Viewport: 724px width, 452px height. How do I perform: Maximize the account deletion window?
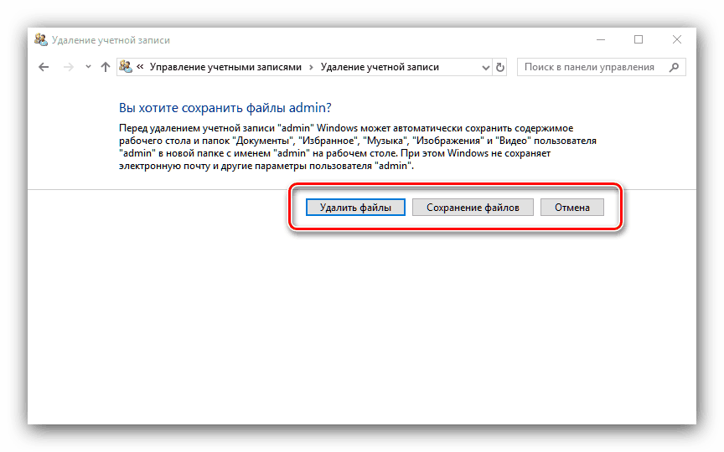(x=639, y=40)
